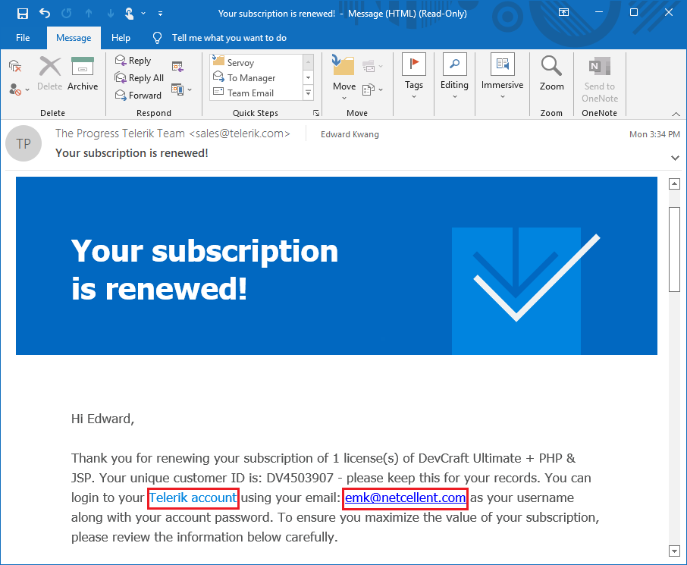
Task: Forward this email
Action: point(138,95)
